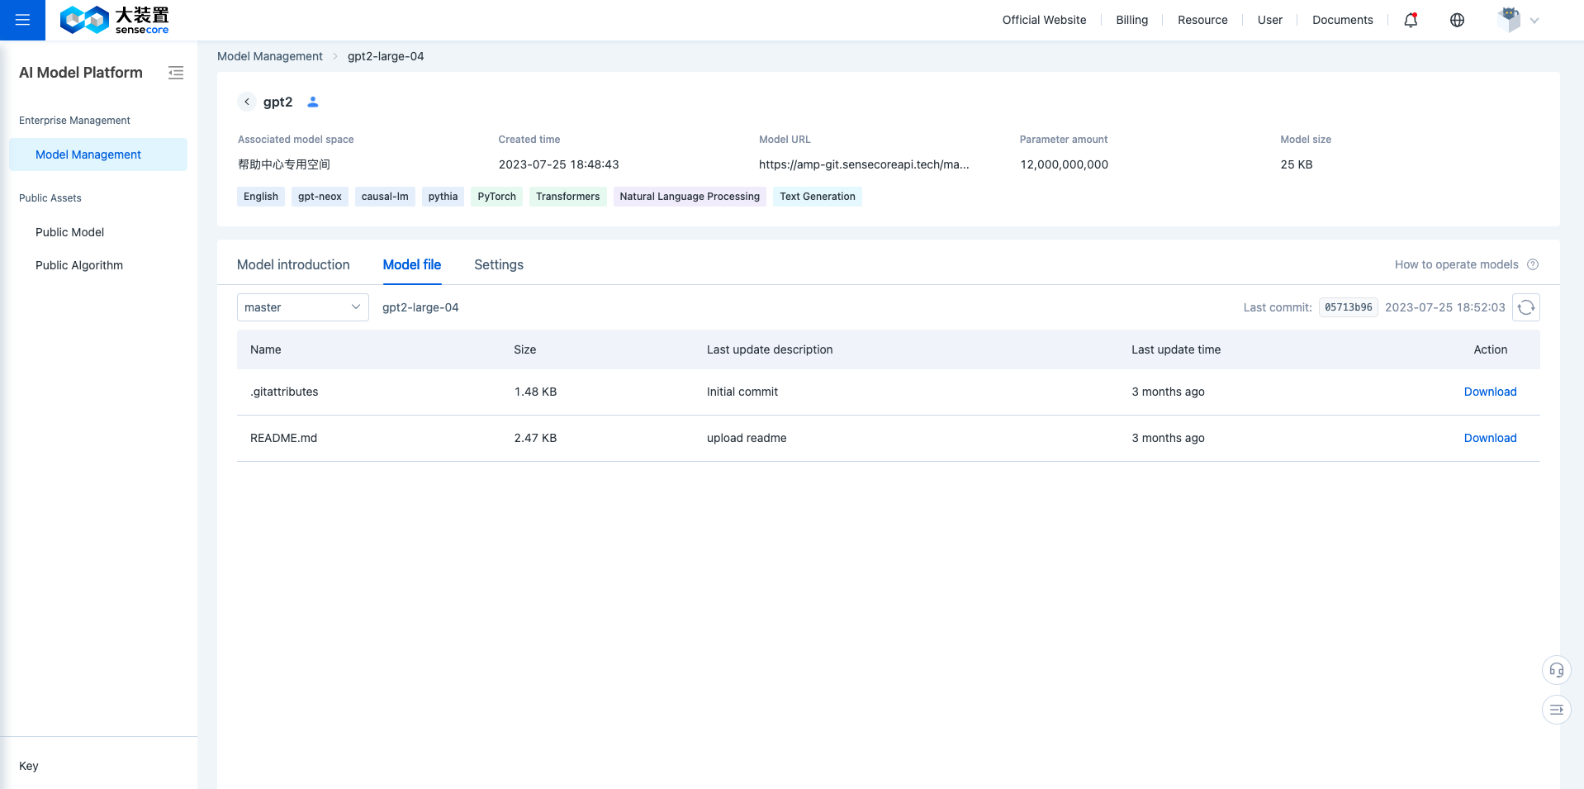The width and height of the screenshot is (1584, 789).
Task: Expand the account dropdown arrow
Action: coord(1534,21)
